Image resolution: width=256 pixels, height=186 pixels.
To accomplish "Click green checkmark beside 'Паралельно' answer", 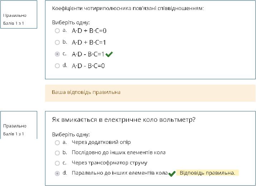I will point(172,174).
